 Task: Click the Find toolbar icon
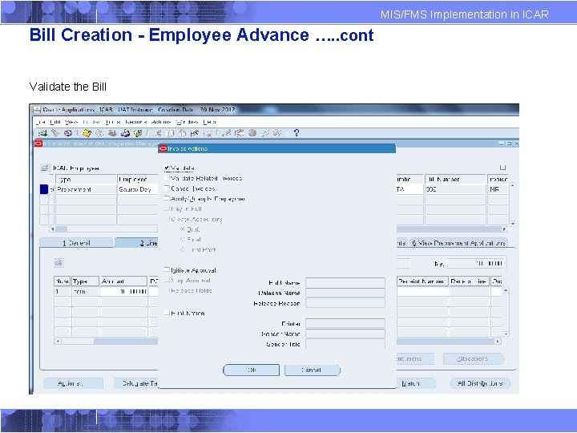click(x=55, y=133)
